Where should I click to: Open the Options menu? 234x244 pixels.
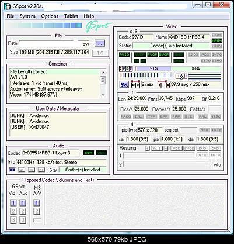[50, 16]
